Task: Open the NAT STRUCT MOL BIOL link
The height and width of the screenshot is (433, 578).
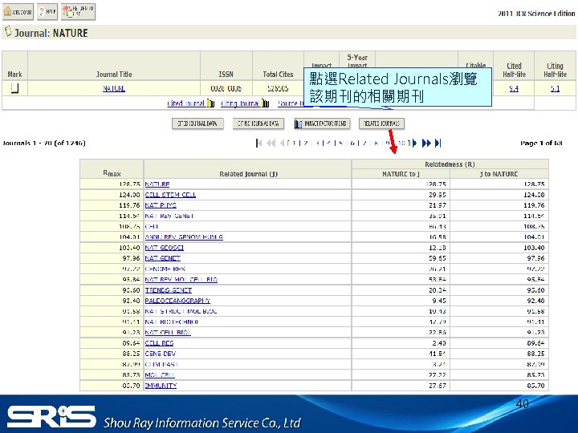Action: (181, 311)
